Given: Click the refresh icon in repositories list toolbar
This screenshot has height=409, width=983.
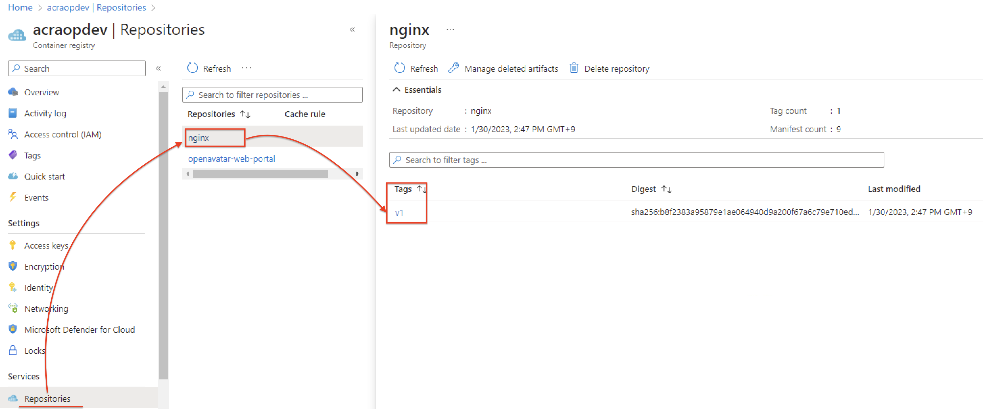Looking at the screenshot, I should pos(193,68).
